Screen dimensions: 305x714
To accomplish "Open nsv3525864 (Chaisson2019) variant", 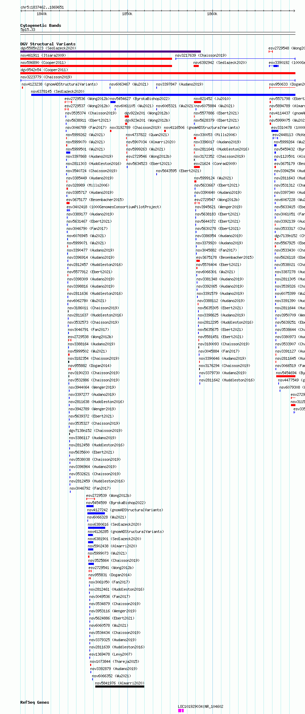I will (114, 560).
